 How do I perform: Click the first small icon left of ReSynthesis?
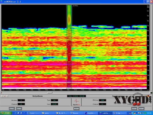click(x=2, y=96)
